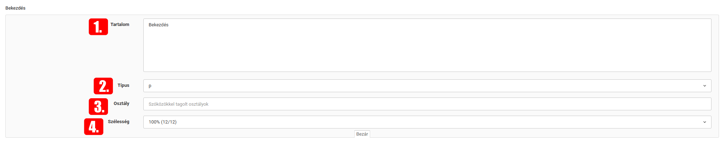
Task: Click the '100% (12/12)' width value
Action: click(163, 122)
